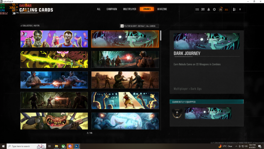Select the Dark Journey card in grid
Screen dimensions: 264x149
125,39
